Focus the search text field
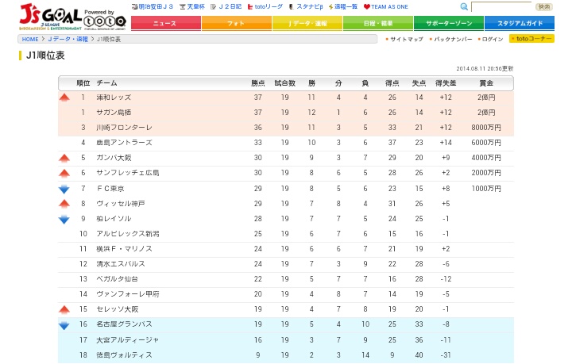572x364 pixels. coord(500,6)
